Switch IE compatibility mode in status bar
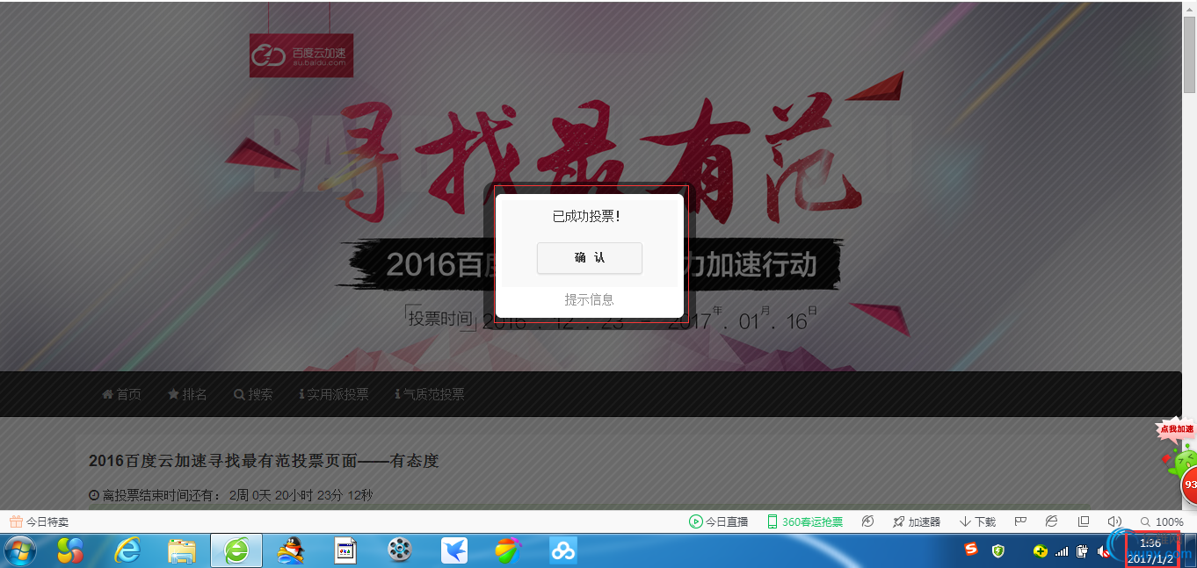This screenshot has height=568, width=1197. click(1051, 521)
